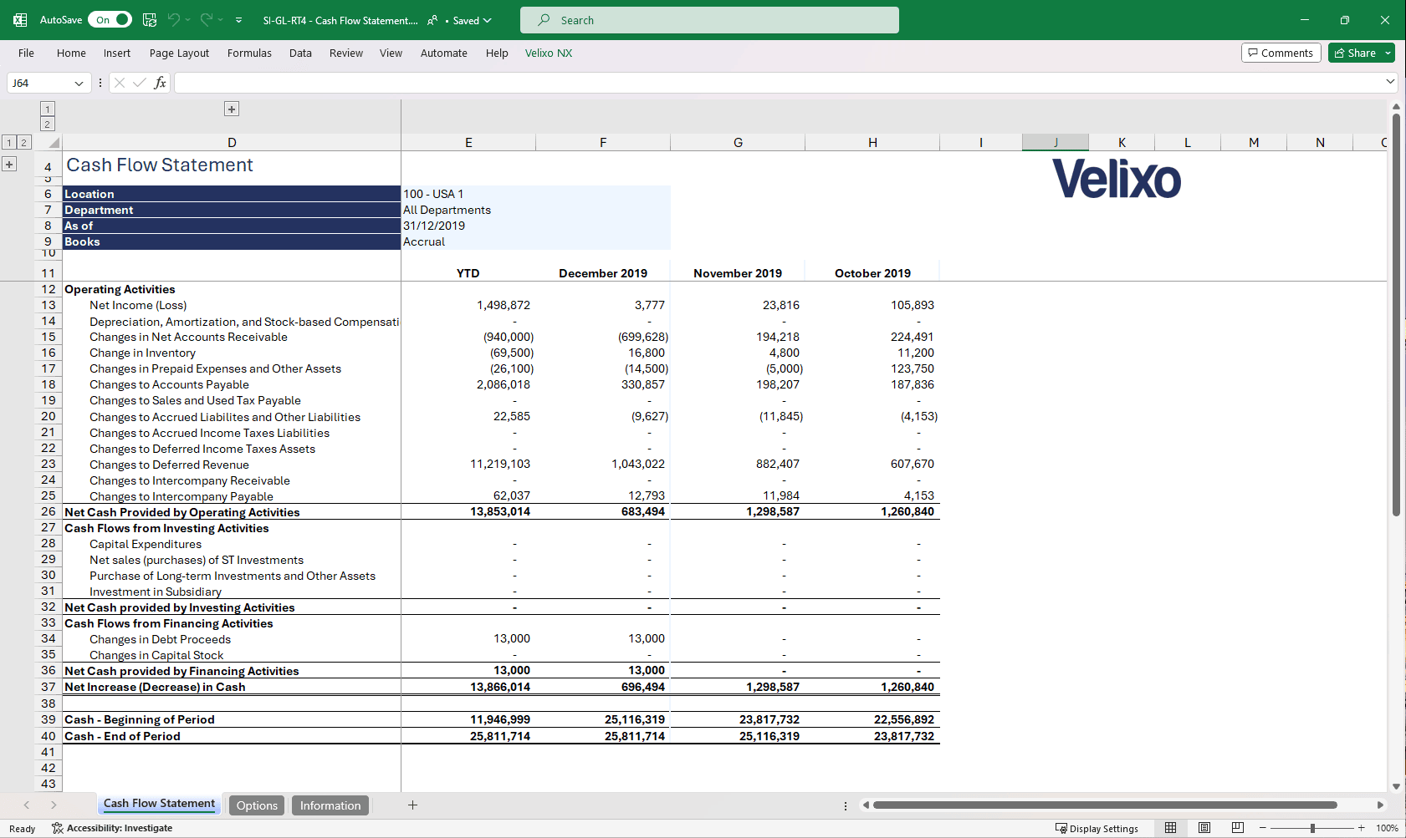Click the next sheet navigation arrow
Image resolution: width=1406 pixels, height=838 pixels.
(54, 805)
